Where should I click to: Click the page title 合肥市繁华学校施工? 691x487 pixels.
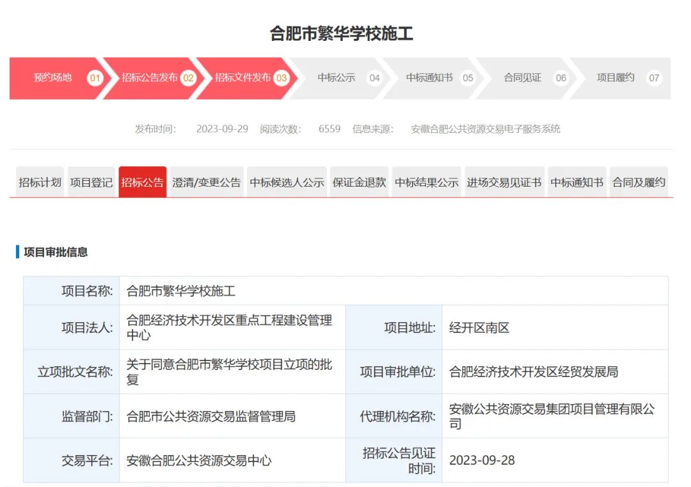[x=342, y=33]
